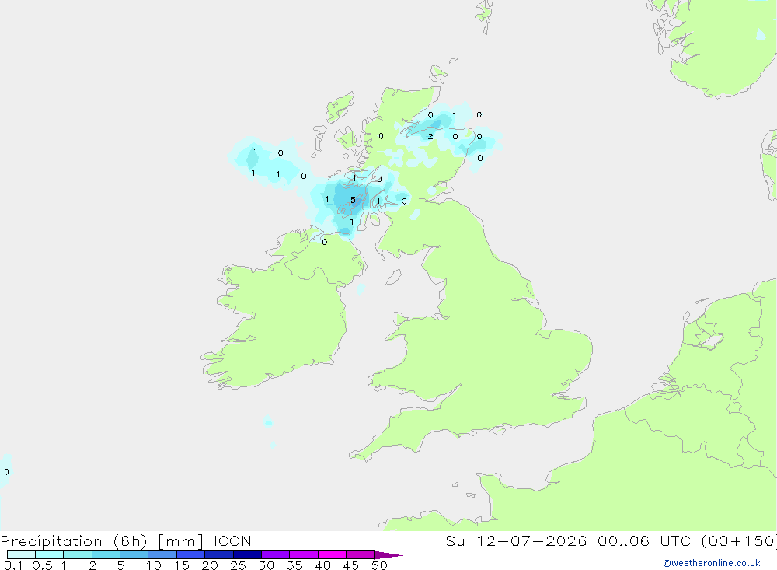Click the above-50 mm arrow tip of legend
This screenshot has width=777, height=570.
point(388,554)
